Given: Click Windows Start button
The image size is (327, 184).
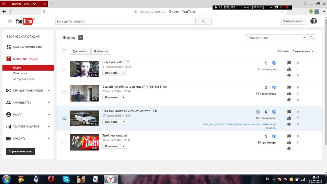Looking at the screenshot, I should click(x=6, y=179).
